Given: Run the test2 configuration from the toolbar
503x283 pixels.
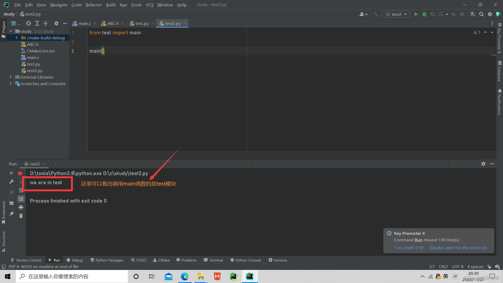Looking at the screenshot, I should 416,14.
